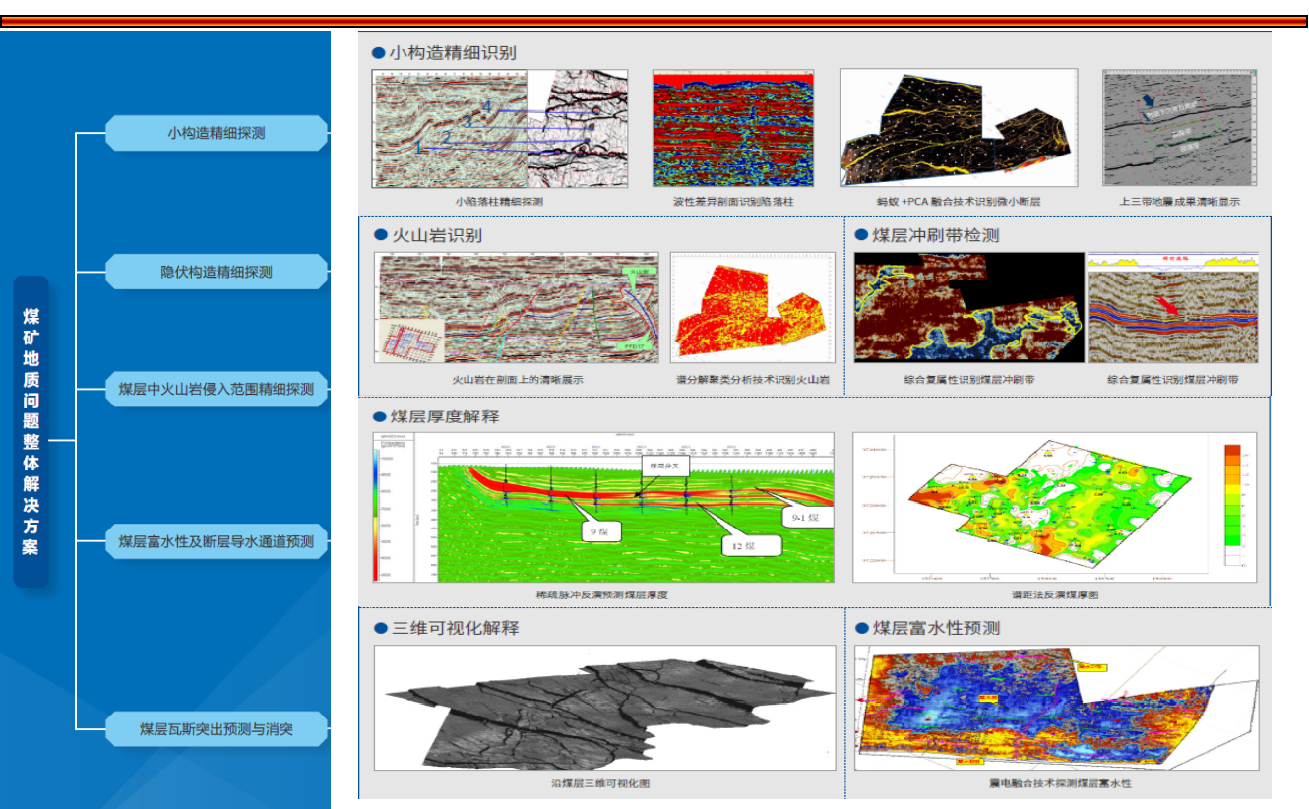The height and width of the screenshot is (809, 1309).
Task: Select the 上三带地震成果清晰显示 grayscale image
Action: (1180, 127)
